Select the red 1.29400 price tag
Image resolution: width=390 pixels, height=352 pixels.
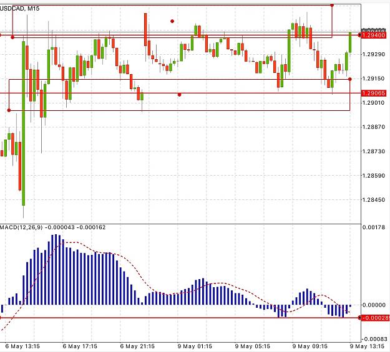(x=374, y=36)
